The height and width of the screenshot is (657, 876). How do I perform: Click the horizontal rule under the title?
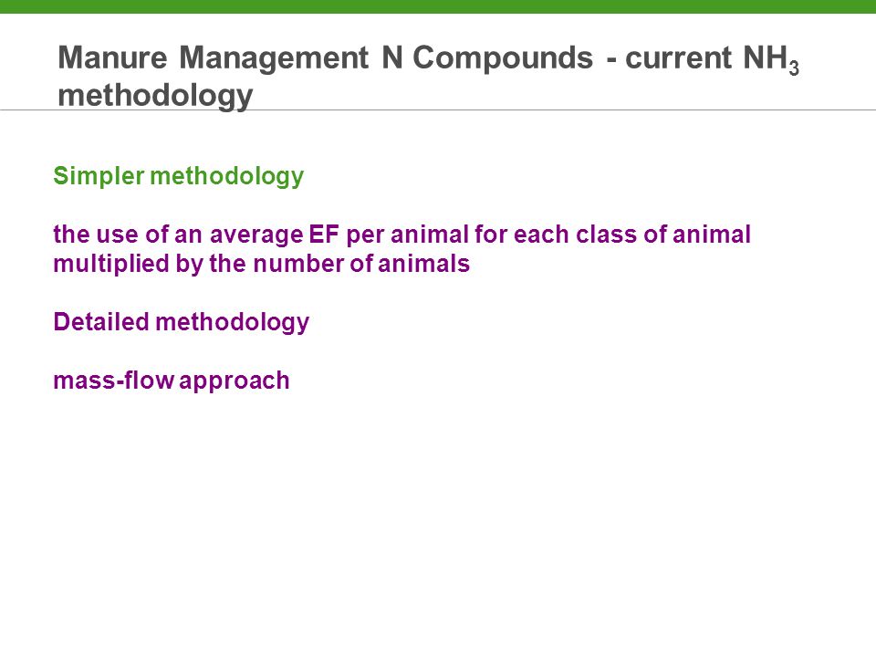(x=438, y=110)
